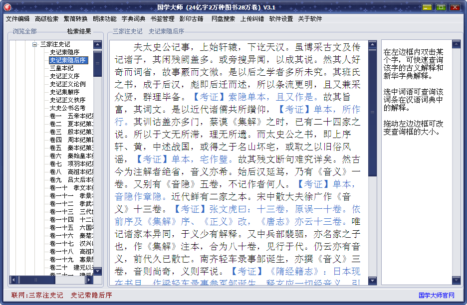
Task: Click the 张文虎曰 annotation text
Action: point(228,209)
